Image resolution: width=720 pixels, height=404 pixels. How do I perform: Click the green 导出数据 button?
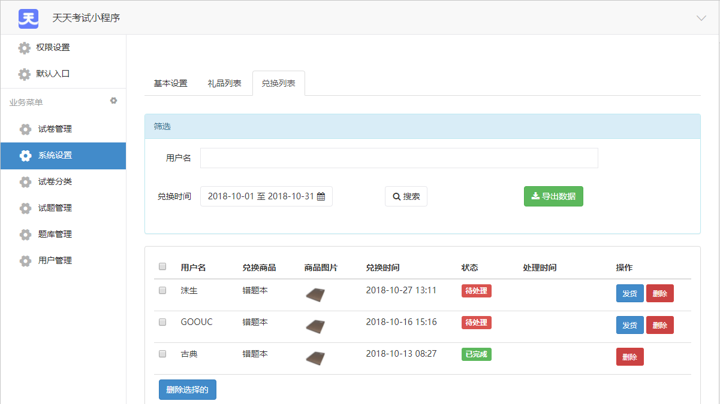coord(553,196)
